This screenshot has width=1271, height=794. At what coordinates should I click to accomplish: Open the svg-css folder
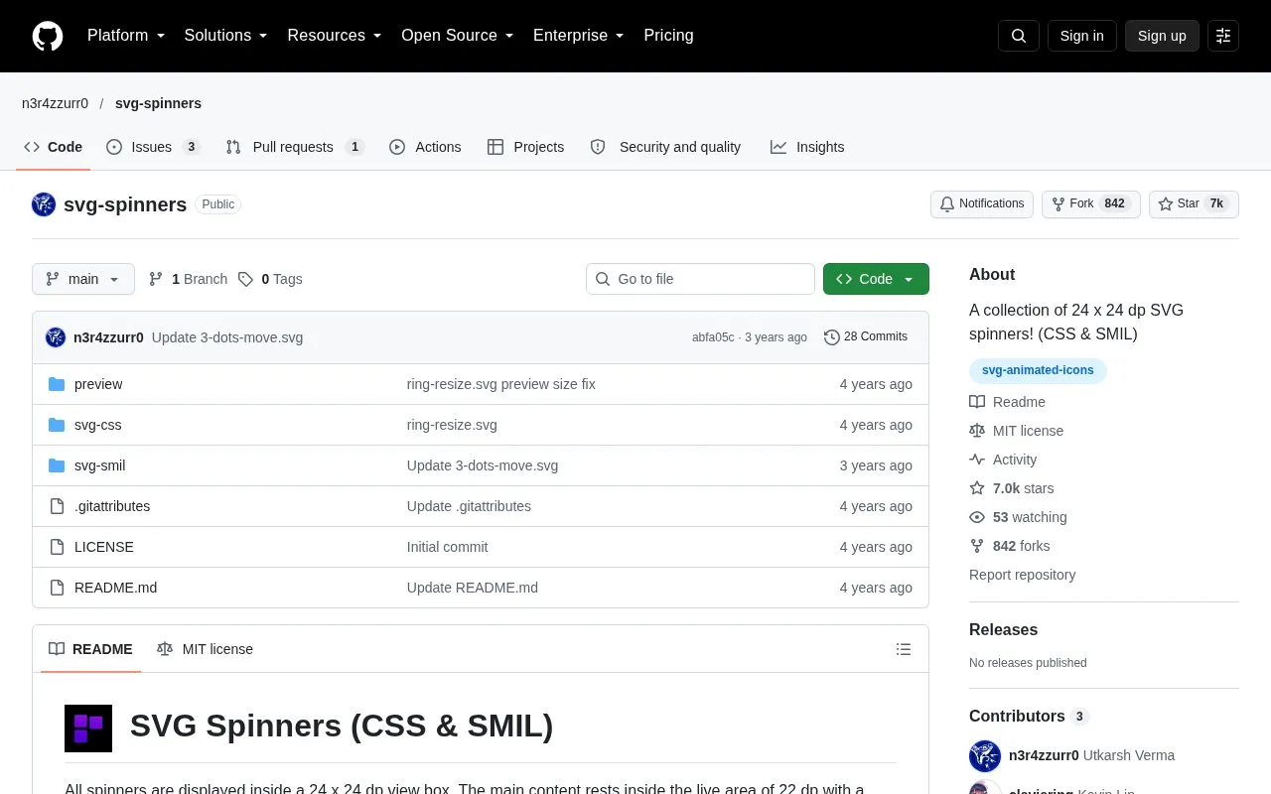[98, 425]
